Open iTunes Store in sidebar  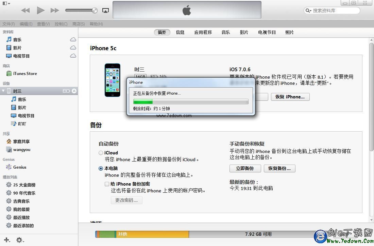25,74
